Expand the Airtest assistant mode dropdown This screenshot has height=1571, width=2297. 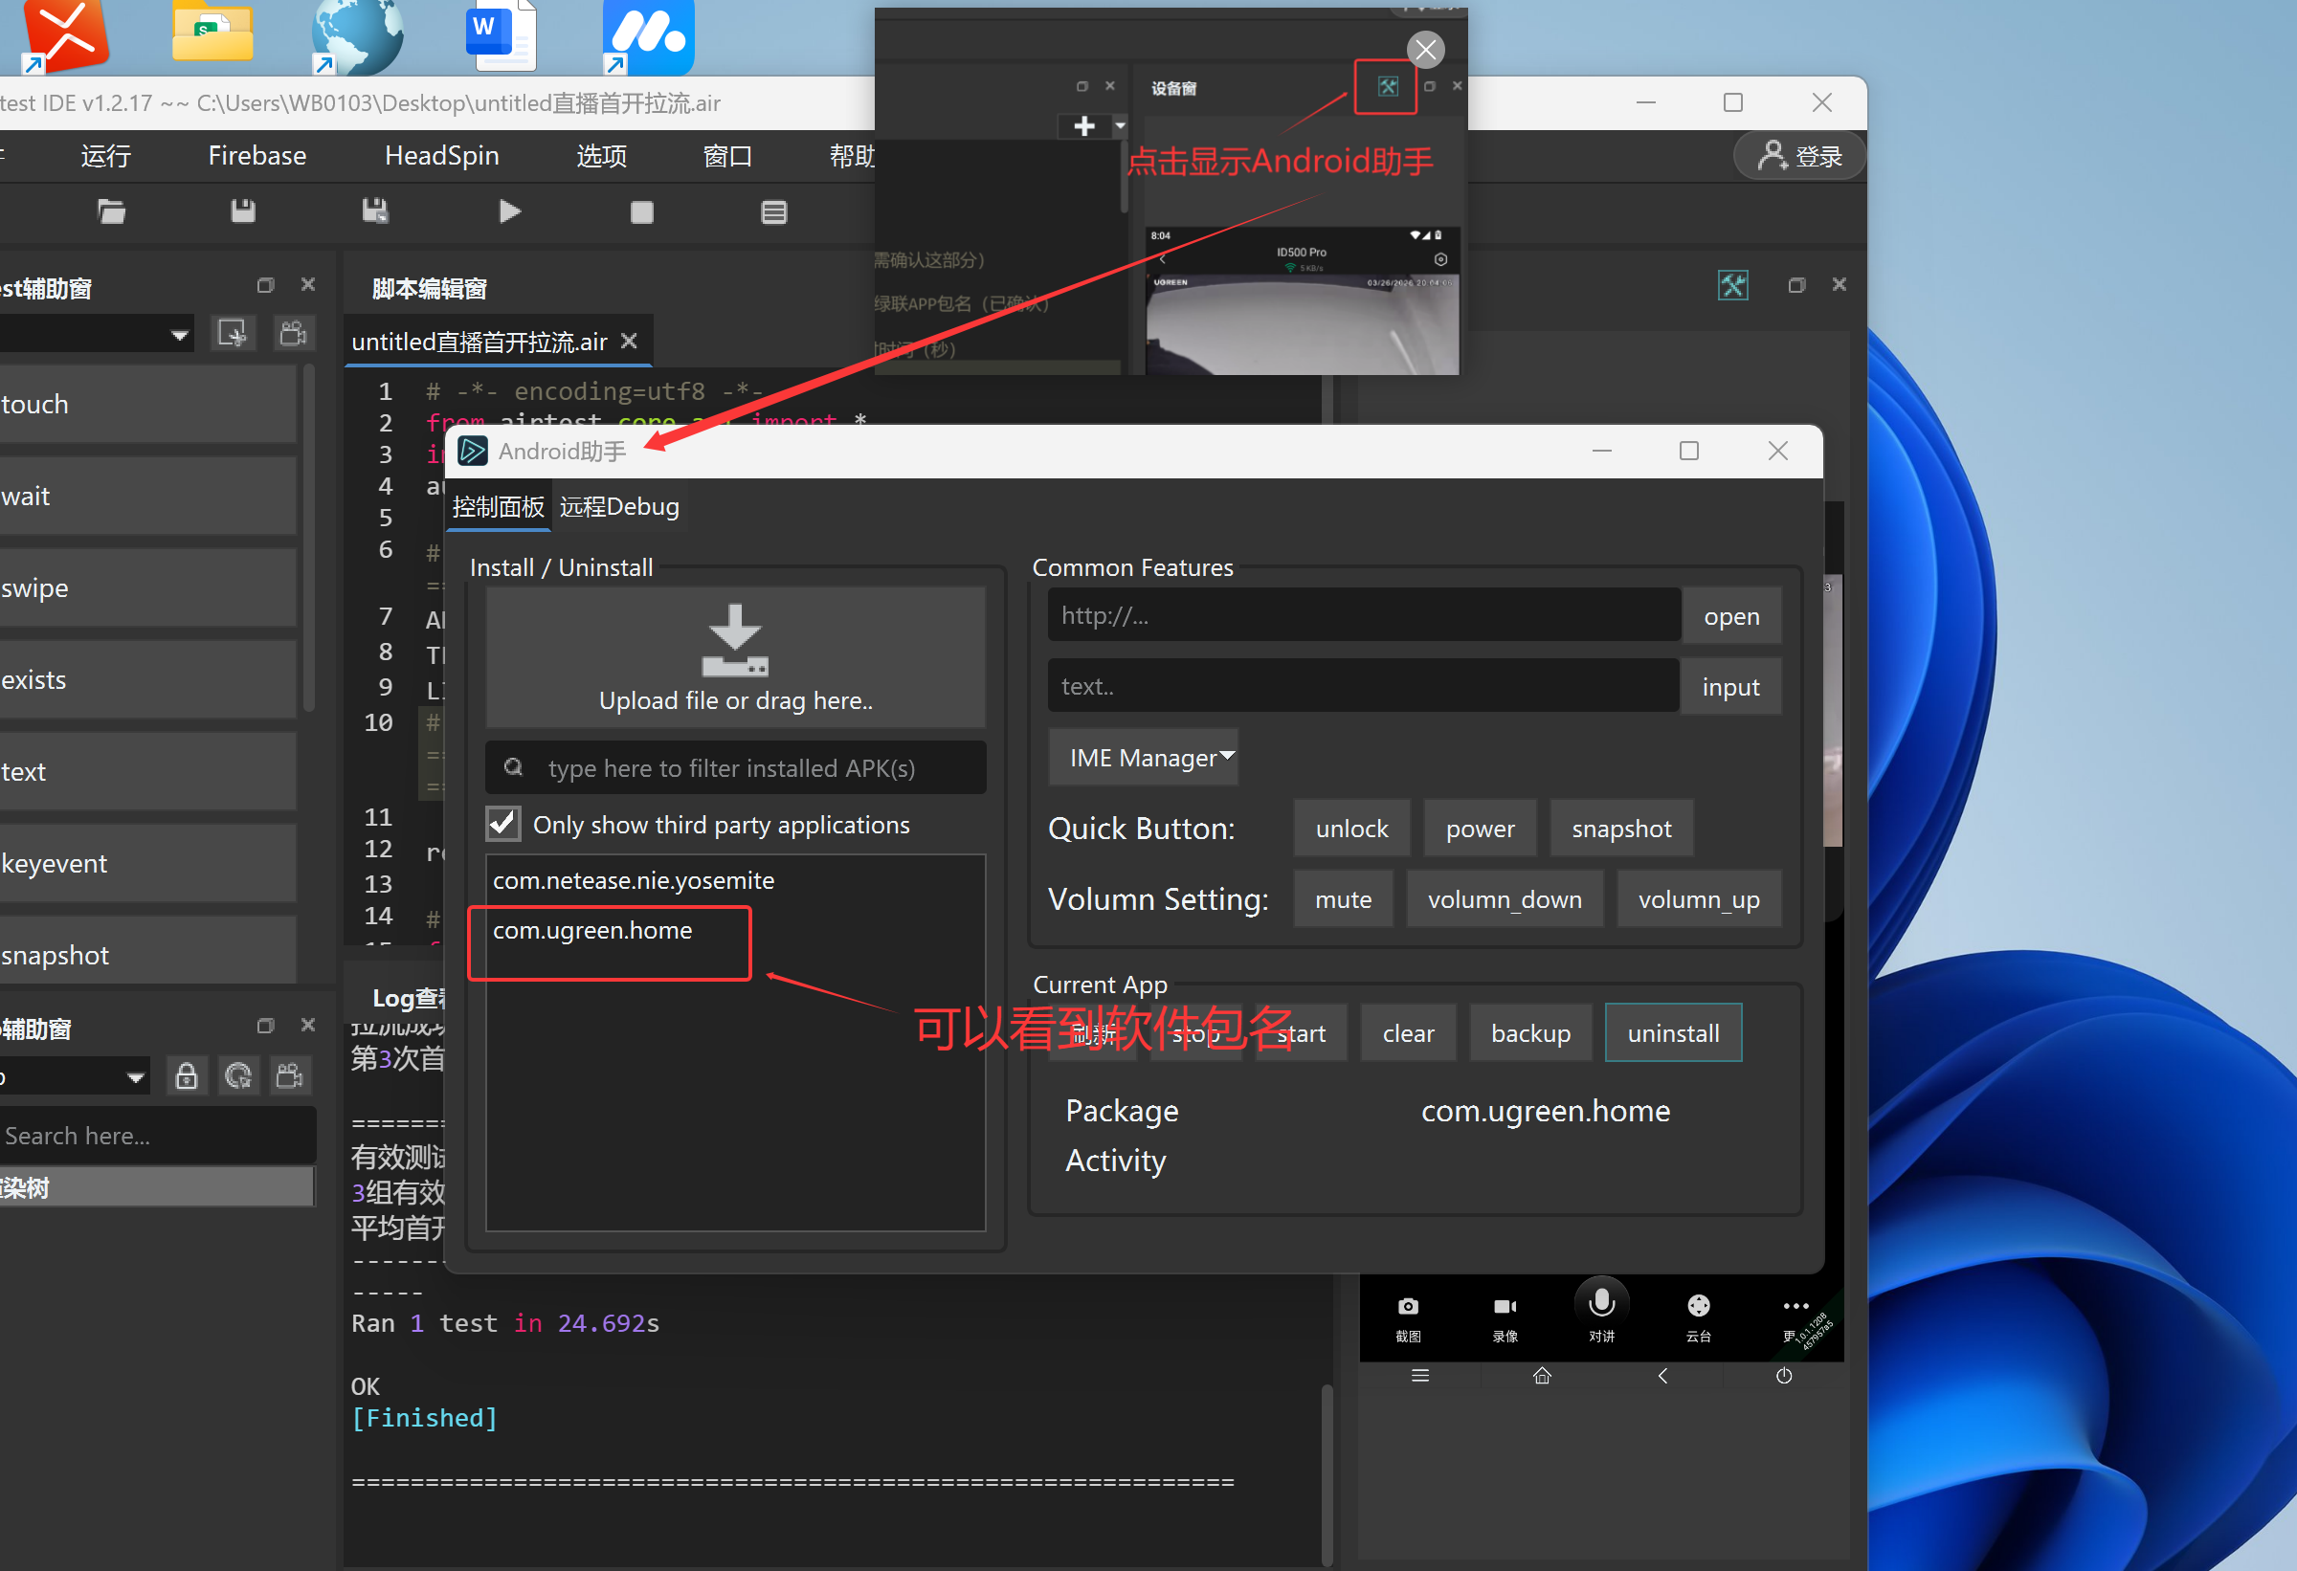click(179, 335)
